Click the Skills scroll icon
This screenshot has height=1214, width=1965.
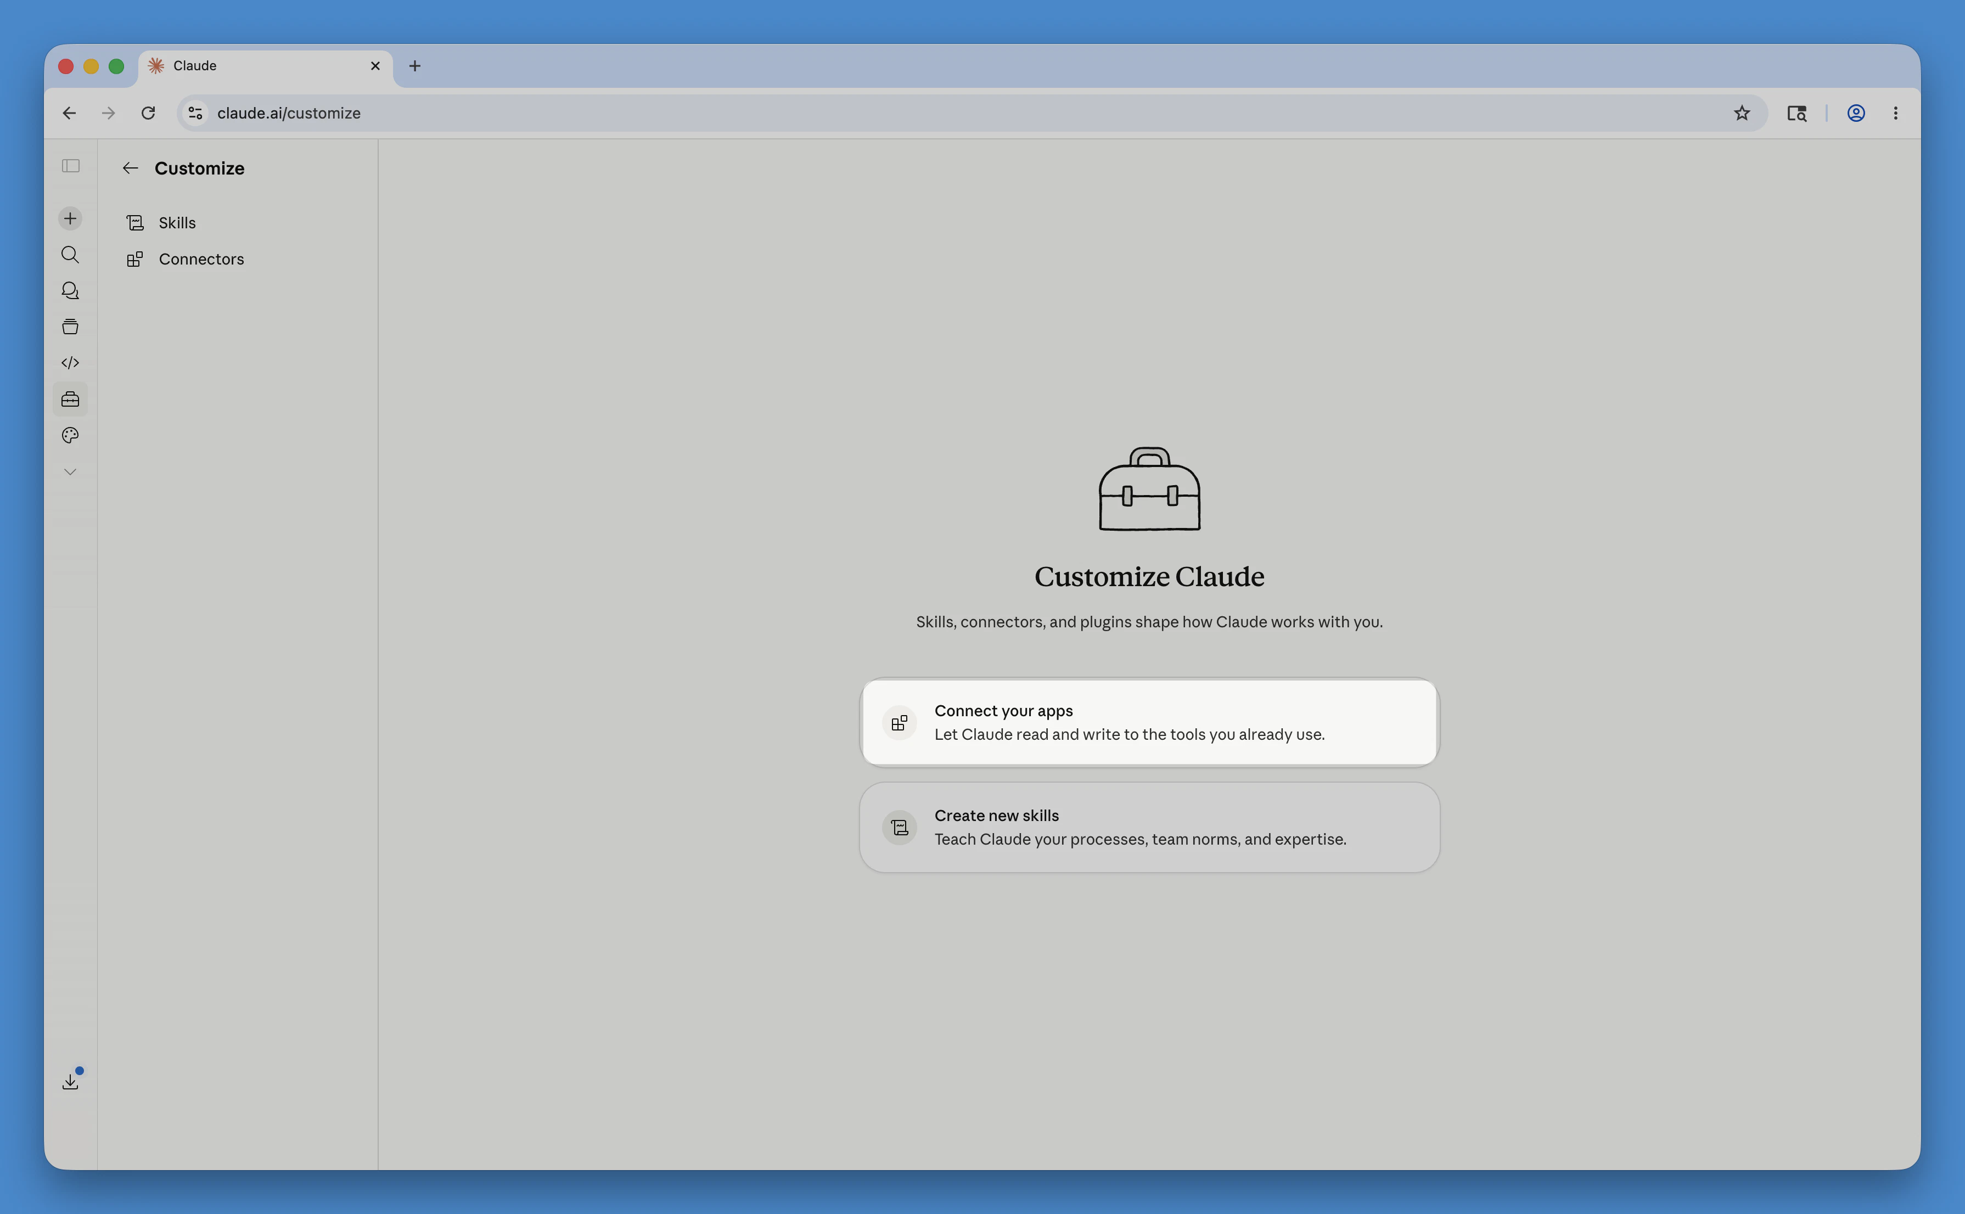[135, 222]
